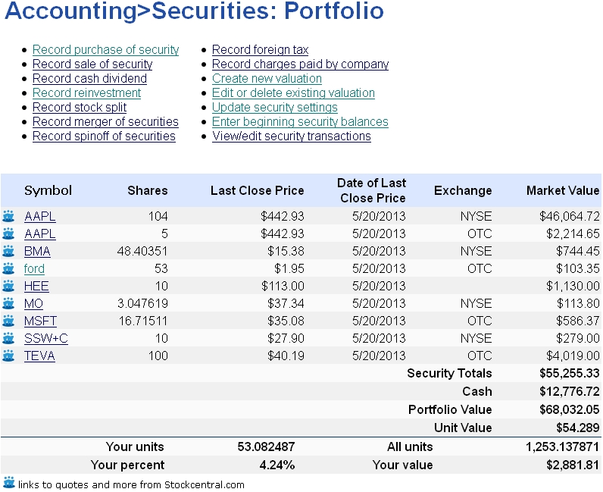Image resolution: width=603 pixels, height=492 pixels.
Task: Select the 3.047619 shares cell
Action: [142, 303]
